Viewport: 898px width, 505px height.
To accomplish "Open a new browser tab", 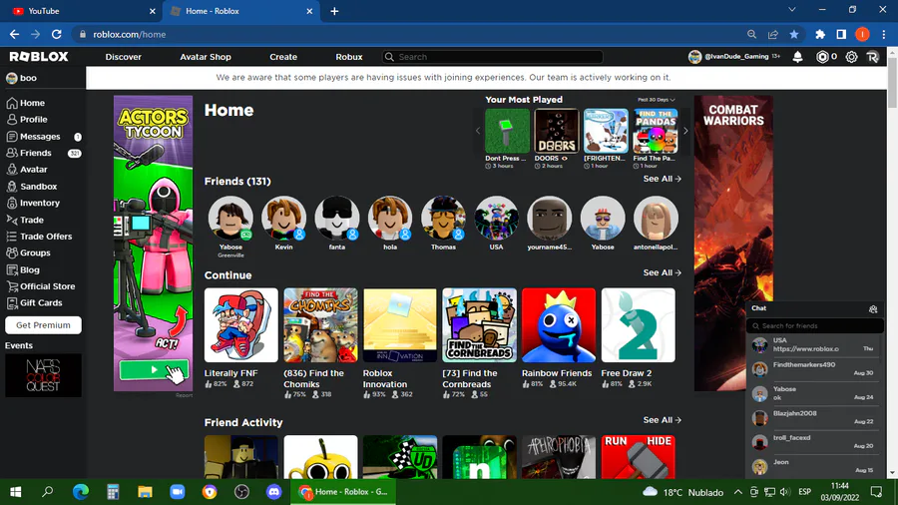I will pyautogui.click(x=334, y=11).
